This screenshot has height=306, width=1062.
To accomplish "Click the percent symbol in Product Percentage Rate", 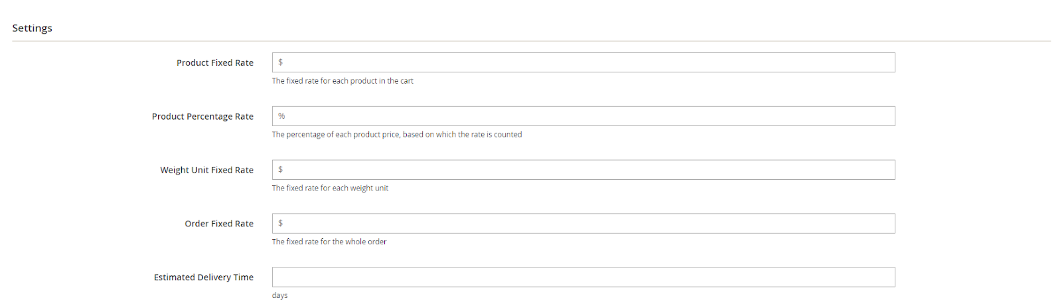I will click(x=281, y=116).
